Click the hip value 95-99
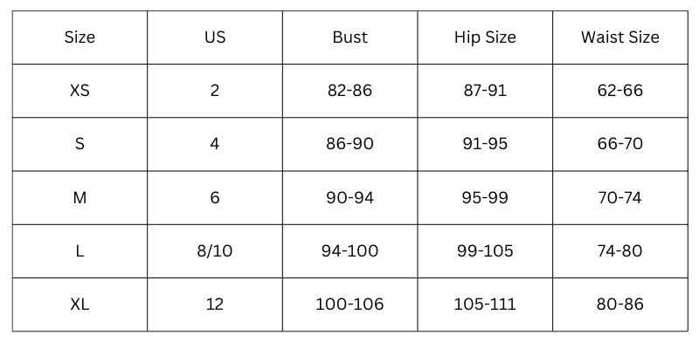699x349 pixels. pos(485,198)
